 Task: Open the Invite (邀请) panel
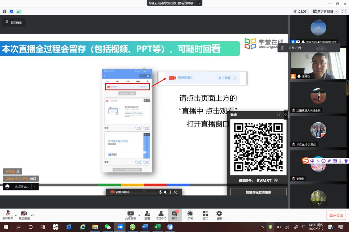point(147,215)
